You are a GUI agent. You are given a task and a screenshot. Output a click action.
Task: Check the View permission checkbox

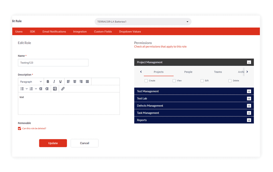pyautogui.click(x=174, y=81)
